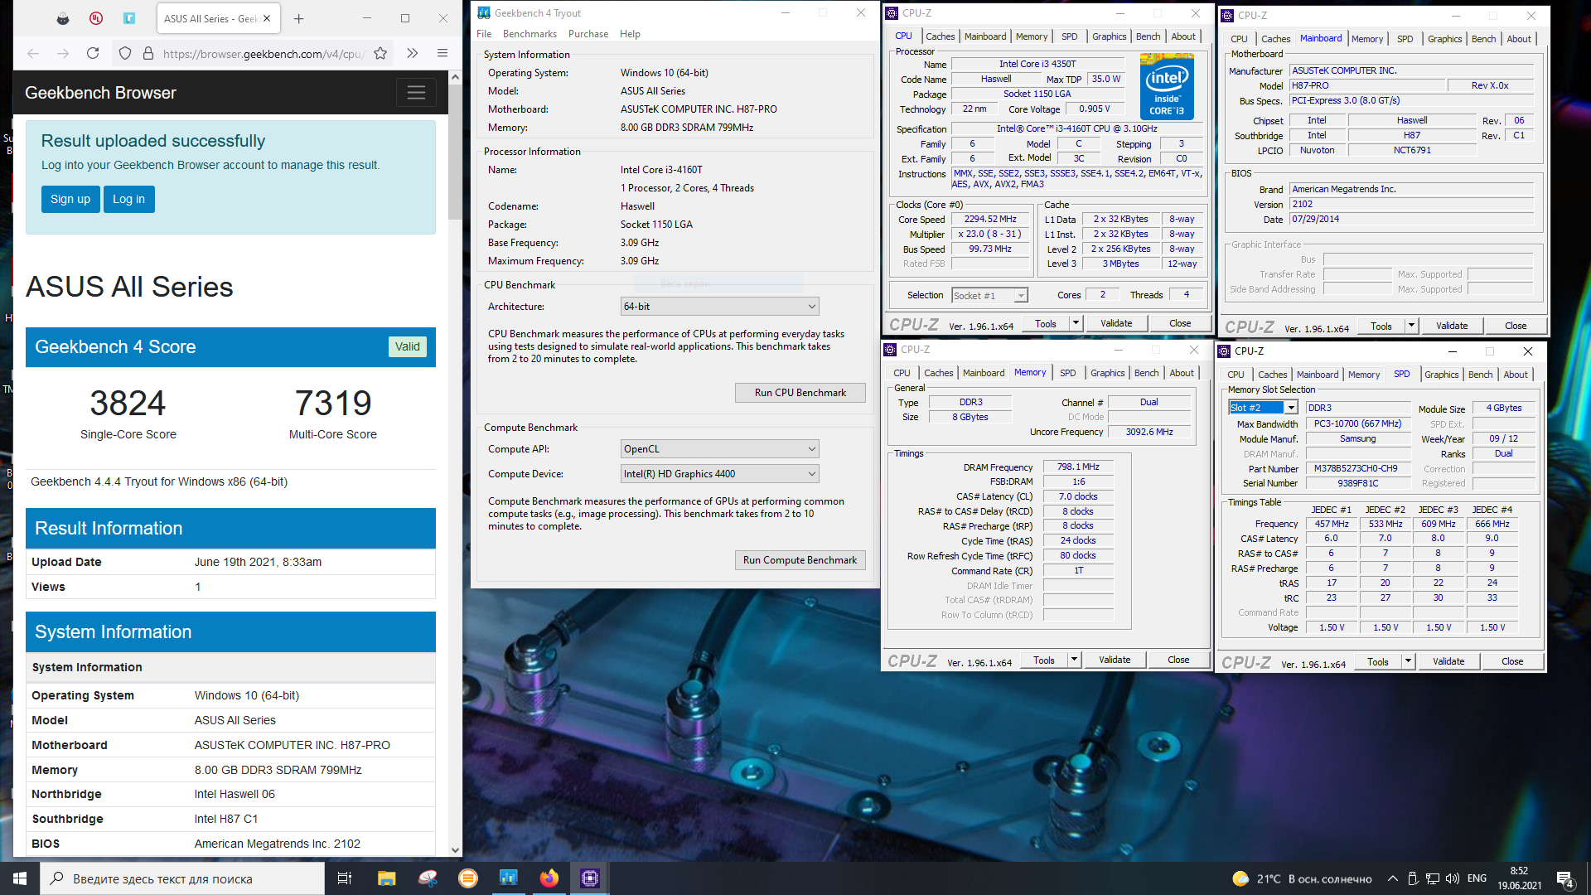Open the Benchmarks menu in Geekbench
The height and width of the screenshot is (895, 1591).
tap(530, 34)
